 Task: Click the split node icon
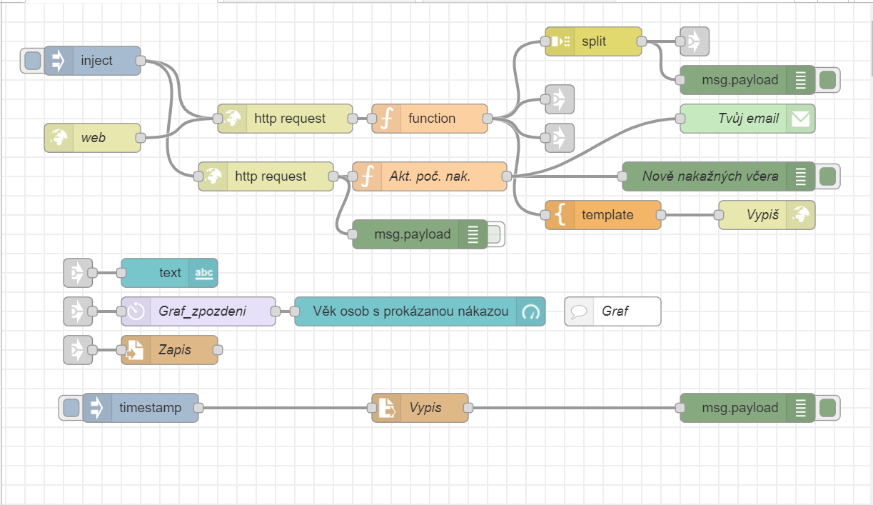click(x=560, y=41)
